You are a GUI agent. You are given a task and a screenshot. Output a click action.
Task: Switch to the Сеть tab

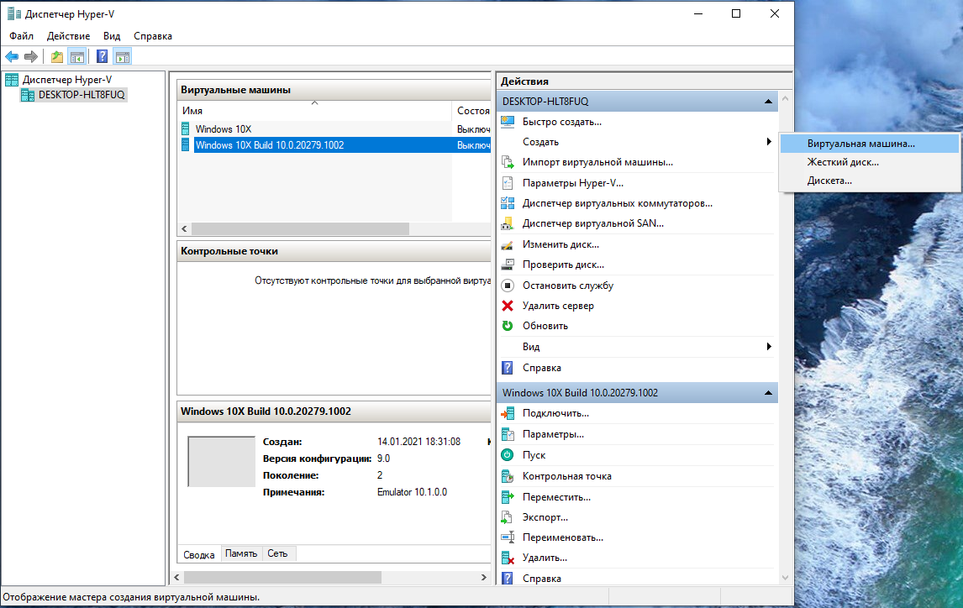(277, 553)
